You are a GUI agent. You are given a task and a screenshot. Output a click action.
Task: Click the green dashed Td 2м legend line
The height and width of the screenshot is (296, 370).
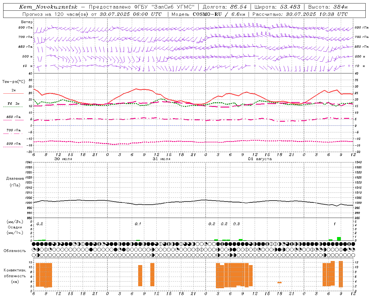click(x=13, y=107)
